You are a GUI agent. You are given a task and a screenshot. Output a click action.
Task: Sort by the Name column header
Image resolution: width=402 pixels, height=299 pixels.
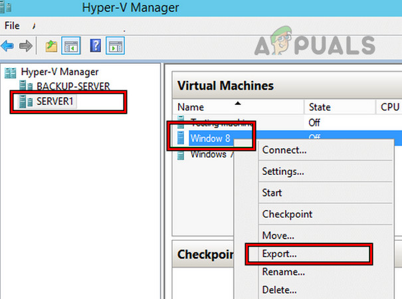[x=239, y=107]
